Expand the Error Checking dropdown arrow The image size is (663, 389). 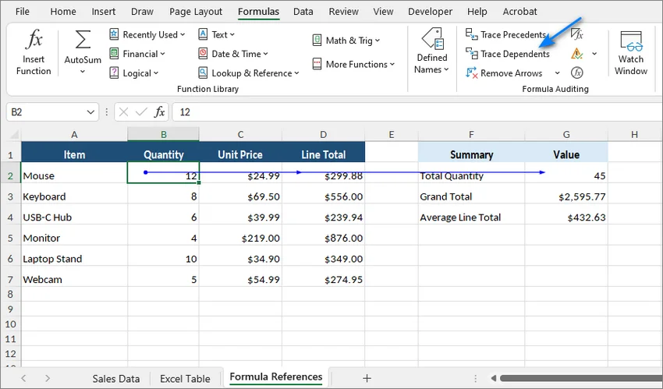(594, 54)
